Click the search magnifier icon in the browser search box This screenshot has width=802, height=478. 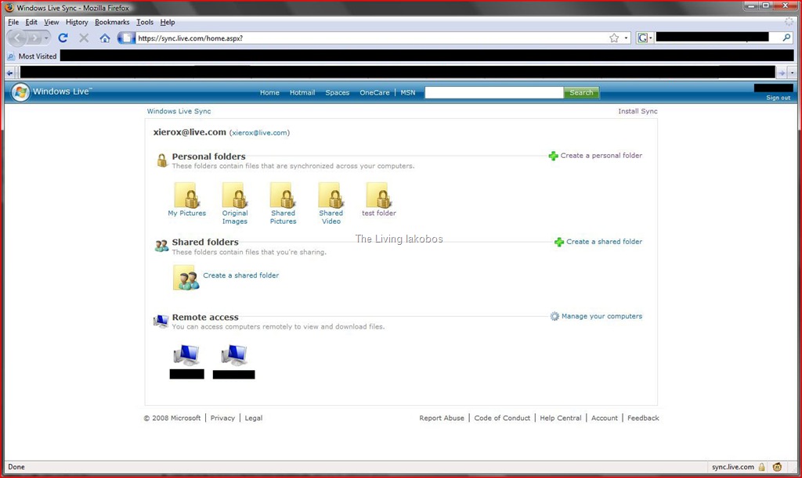tap(786, 38)
